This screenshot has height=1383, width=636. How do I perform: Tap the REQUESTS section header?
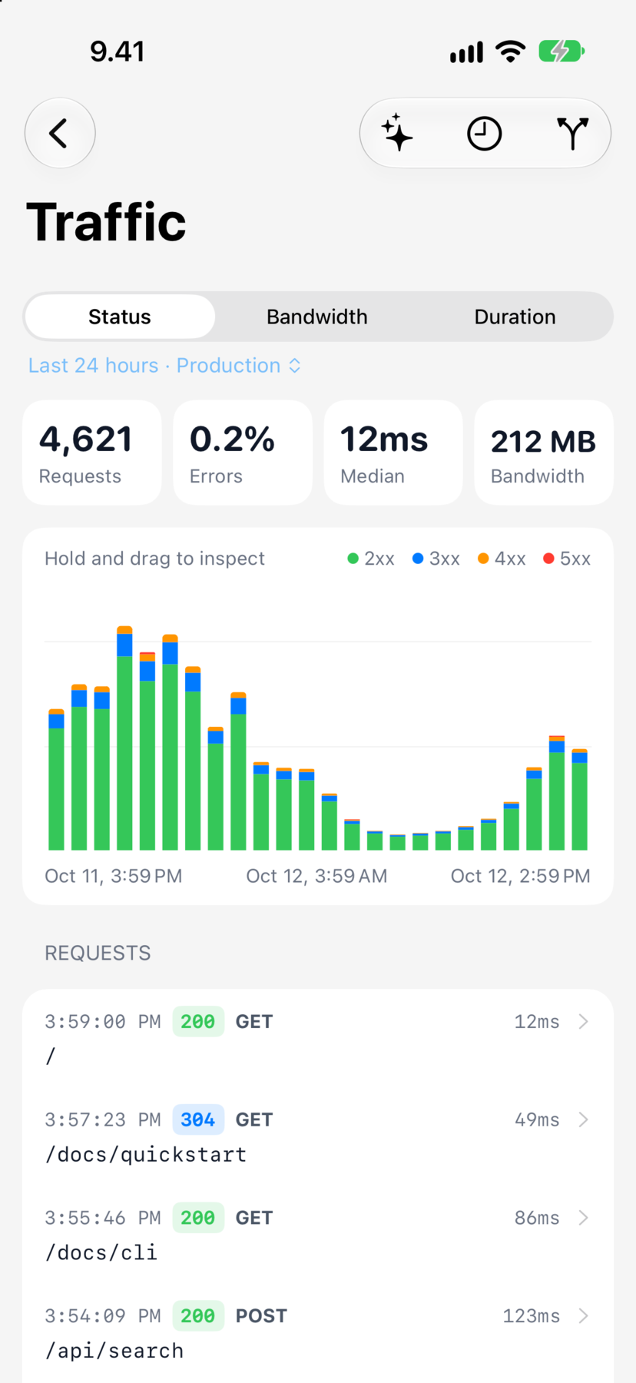click(x=98, y=954)
